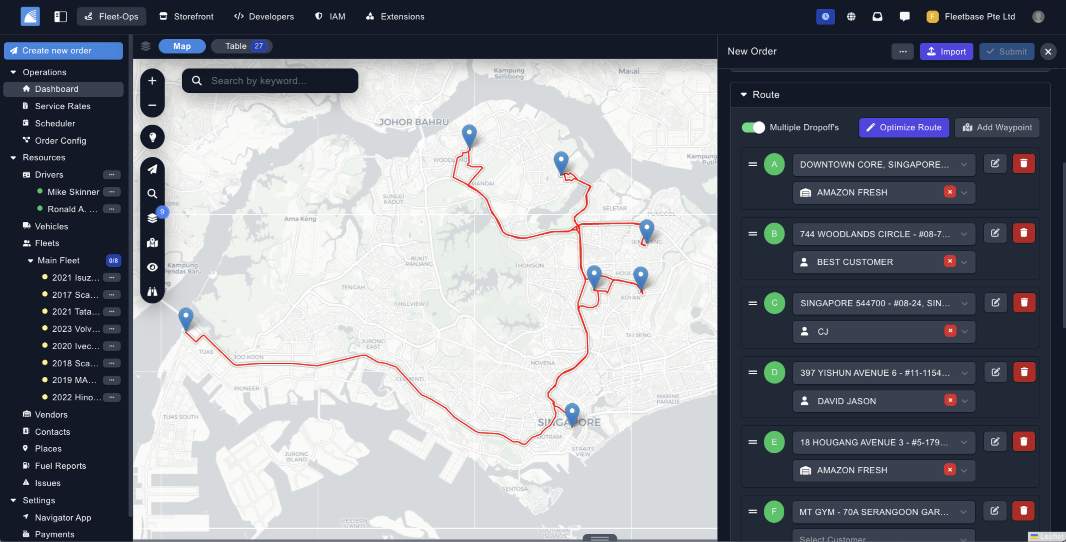The width and height of the screenshot is (1066, 542).
Task: Delete waypoint E 18 Hougang Avenue
Action: pos(1023,442)
